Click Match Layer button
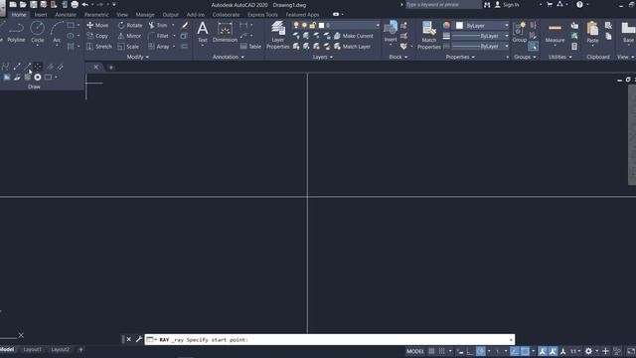Screen dimensions: 636x358 point(352,47)
